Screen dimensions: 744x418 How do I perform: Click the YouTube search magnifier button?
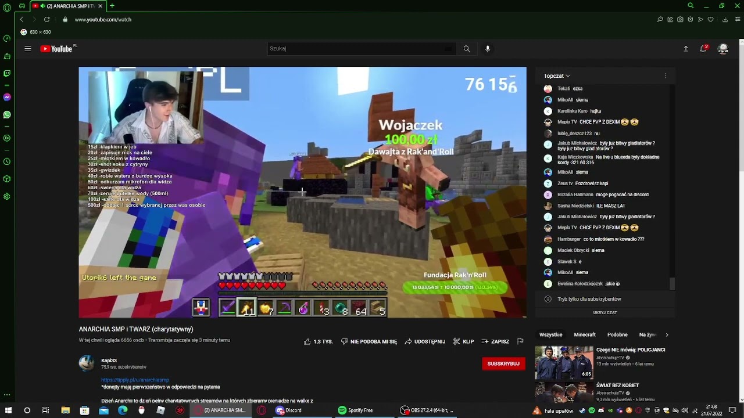coord(466,49)
